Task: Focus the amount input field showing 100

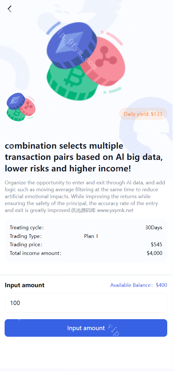Action: 86,303
